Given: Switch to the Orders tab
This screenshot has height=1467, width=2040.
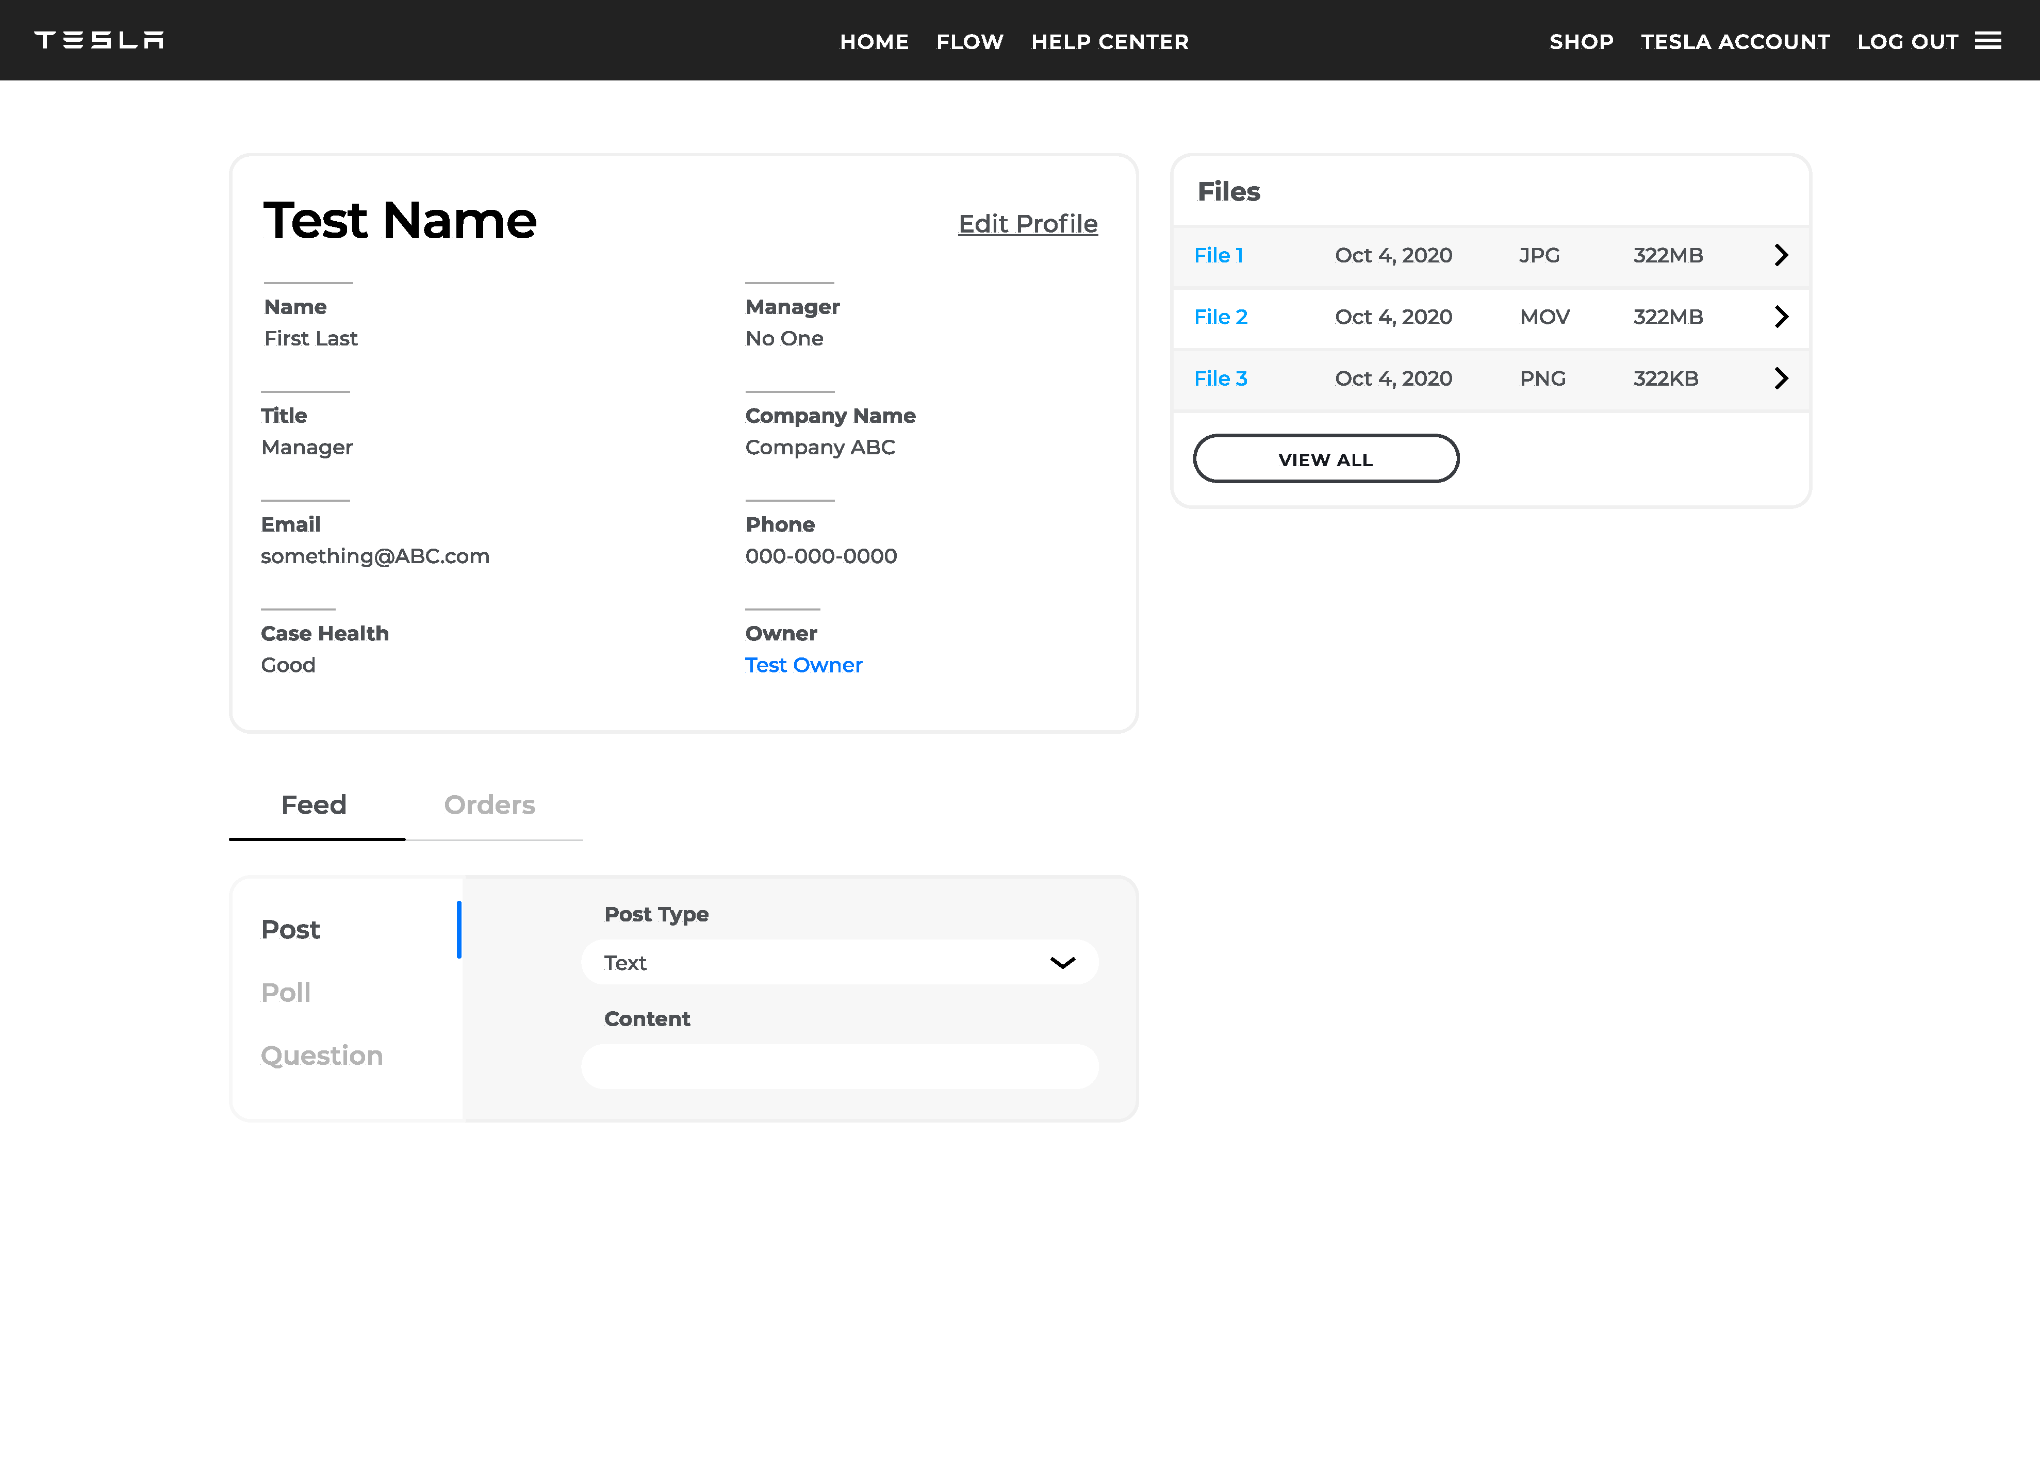Looking at the screenshot, I should coord(489,805).
